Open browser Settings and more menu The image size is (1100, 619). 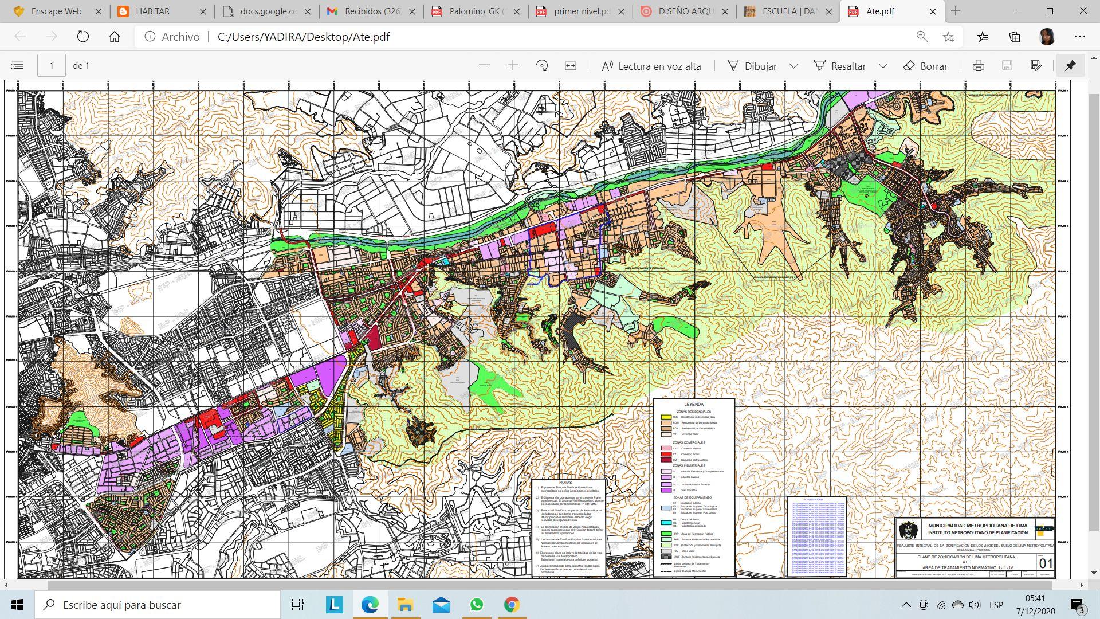pos(1080,37)
